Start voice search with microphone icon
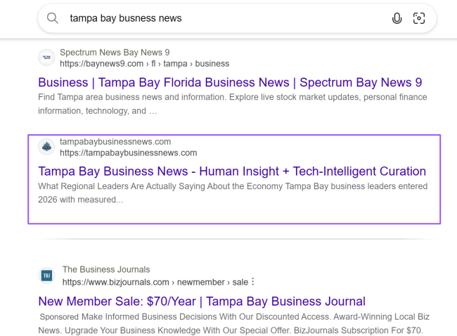The width and height of the screenshot is (457, 336). [397, 18]
